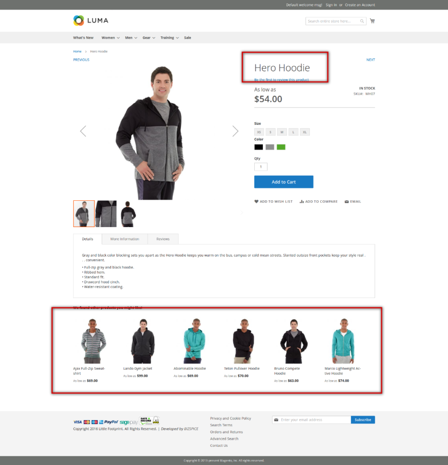Image resolution: width=448 pixels, height=465 pixels.
Task: Click the Add to Cart button
Action: pos(284,182)
